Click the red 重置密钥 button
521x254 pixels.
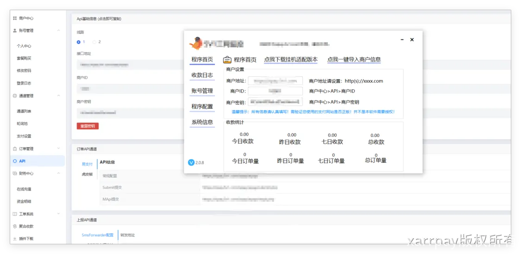click(88, 126)
